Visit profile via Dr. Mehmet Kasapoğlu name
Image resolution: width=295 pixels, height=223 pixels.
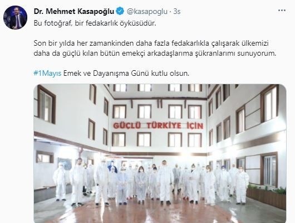[74, 12]
